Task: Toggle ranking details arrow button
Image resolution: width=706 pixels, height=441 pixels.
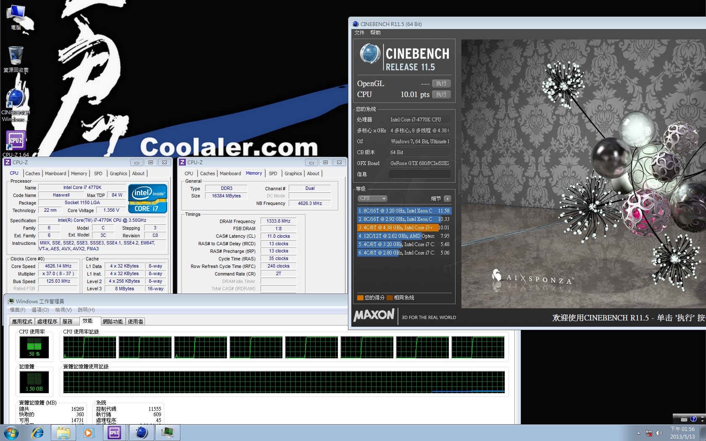Action: coord(447,199)
